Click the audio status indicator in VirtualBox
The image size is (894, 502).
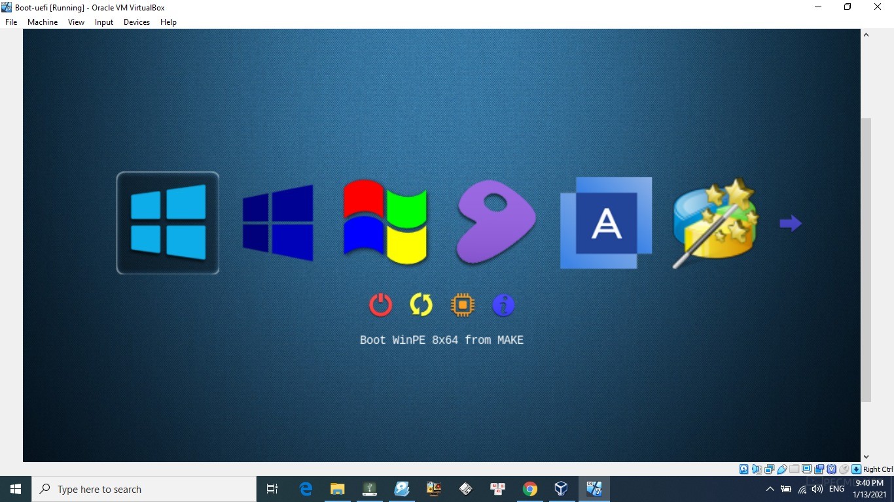point(757,469)
